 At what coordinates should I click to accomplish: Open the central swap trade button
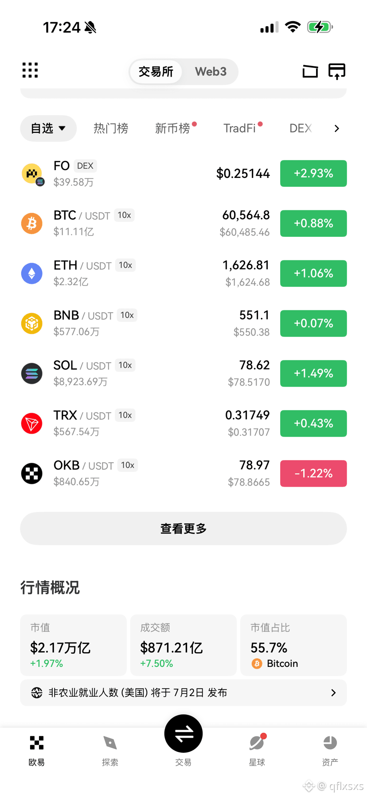point(183,734)
